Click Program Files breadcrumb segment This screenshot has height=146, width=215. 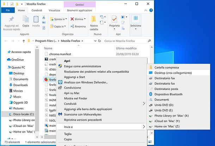46,41
